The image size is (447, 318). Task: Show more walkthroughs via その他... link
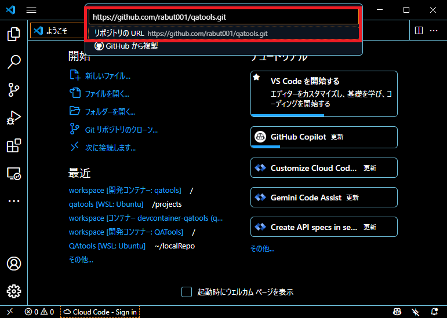pyautogui.click(x=262, y=249)
